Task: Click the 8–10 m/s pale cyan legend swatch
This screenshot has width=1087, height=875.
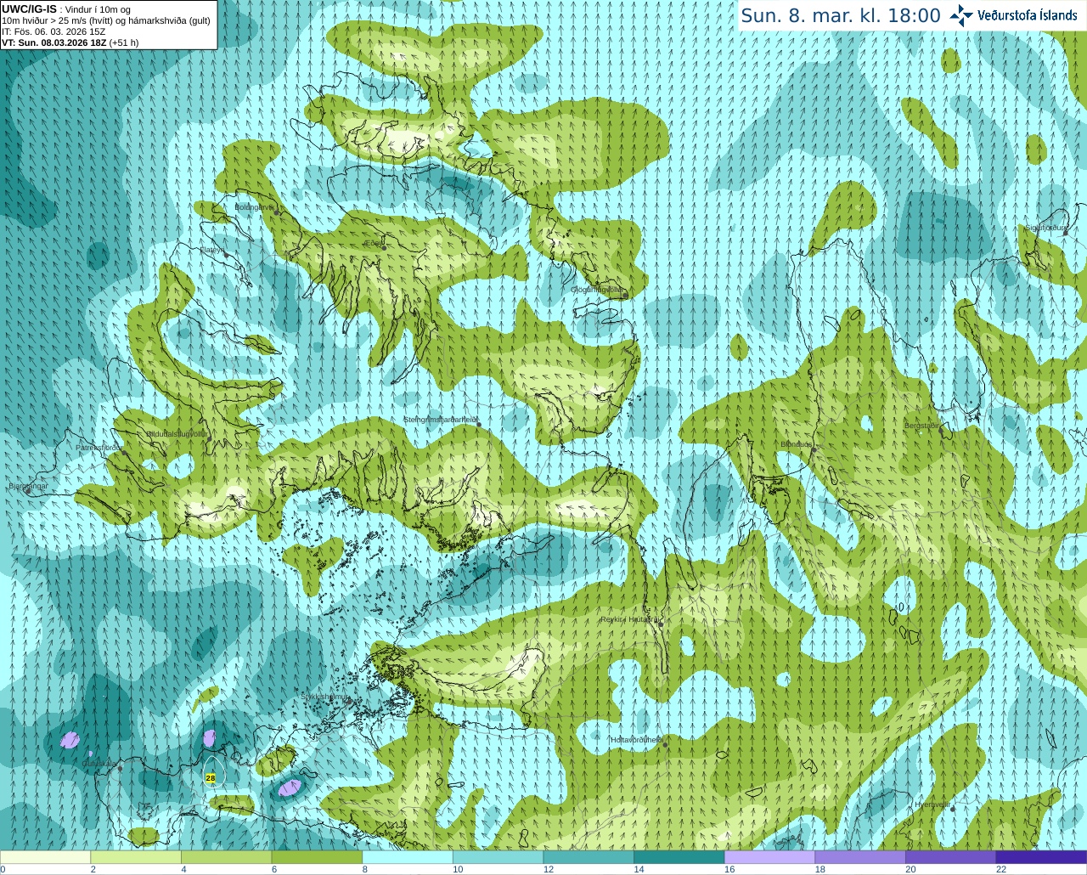Action: coord(408,857)
